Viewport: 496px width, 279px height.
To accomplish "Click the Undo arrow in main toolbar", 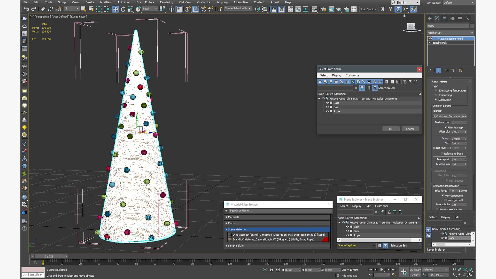I will [26, 9].
